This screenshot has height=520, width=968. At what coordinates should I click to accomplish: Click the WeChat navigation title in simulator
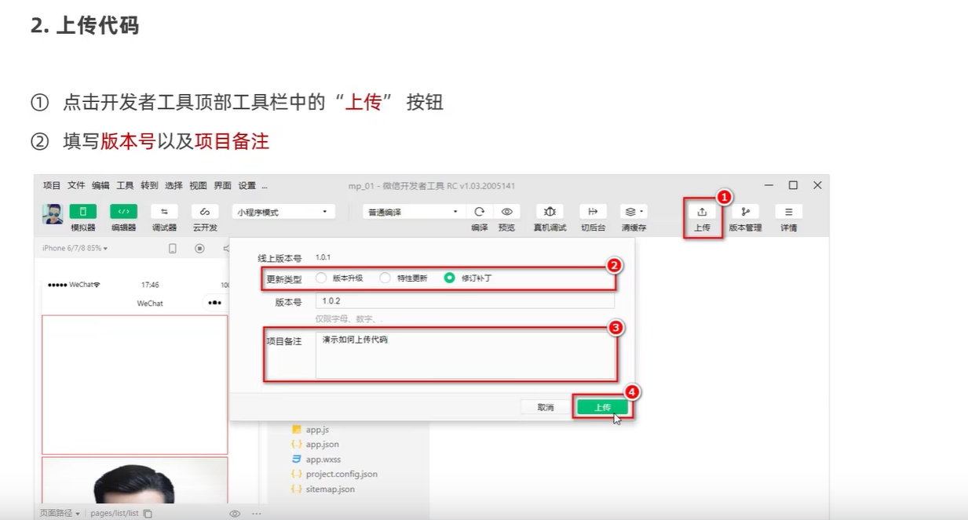(150, 304)
